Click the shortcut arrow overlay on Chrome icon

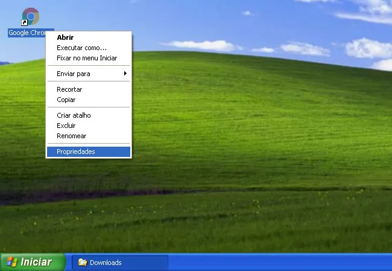[x=25, y=23]
